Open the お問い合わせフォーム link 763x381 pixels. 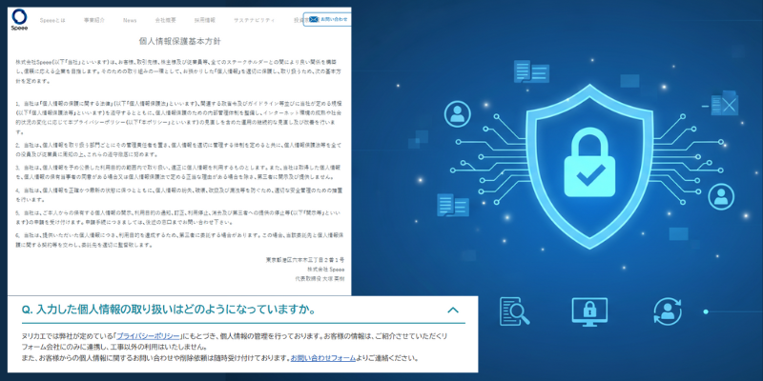(x=323, y=359)
